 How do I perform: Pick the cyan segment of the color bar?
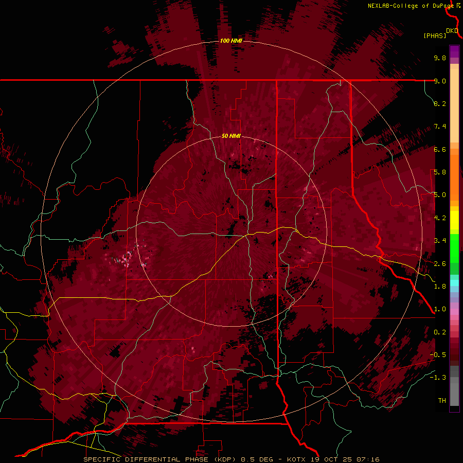454,283
